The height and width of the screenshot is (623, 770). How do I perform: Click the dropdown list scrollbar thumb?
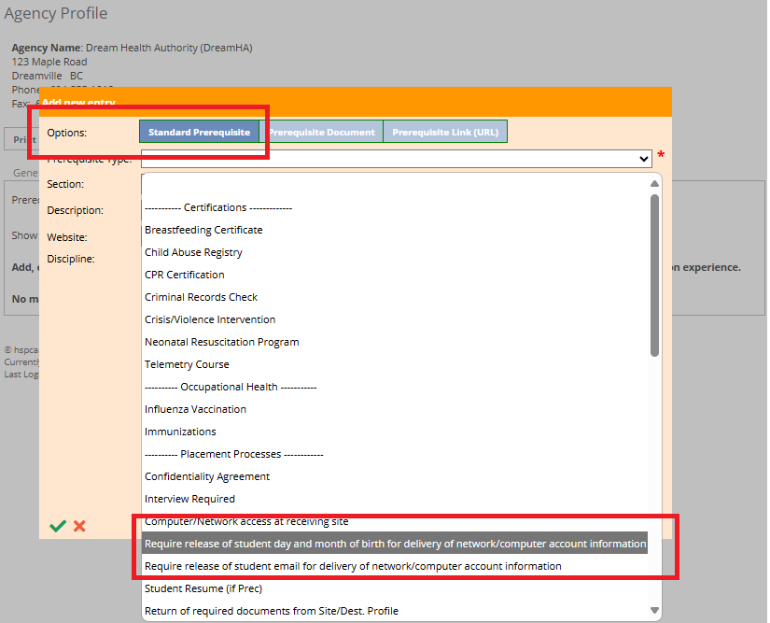click(654, 276)
